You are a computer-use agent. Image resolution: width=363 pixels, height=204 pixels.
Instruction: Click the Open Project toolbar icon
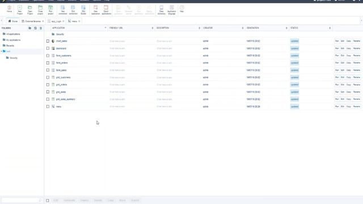click(x=30, y=10)
